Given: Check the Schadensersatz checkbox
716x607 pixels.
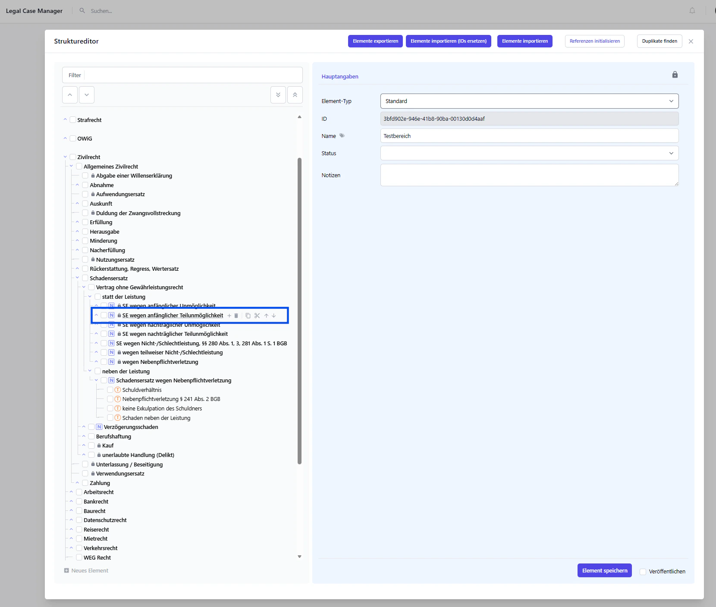Looking at the screenshot, I should (85, 278).
